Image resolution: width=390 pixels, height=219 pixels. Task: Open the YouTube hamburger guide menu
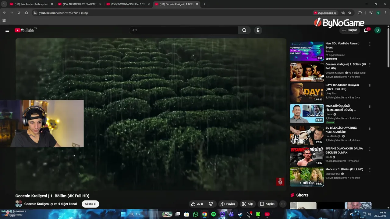pos(7,30)
